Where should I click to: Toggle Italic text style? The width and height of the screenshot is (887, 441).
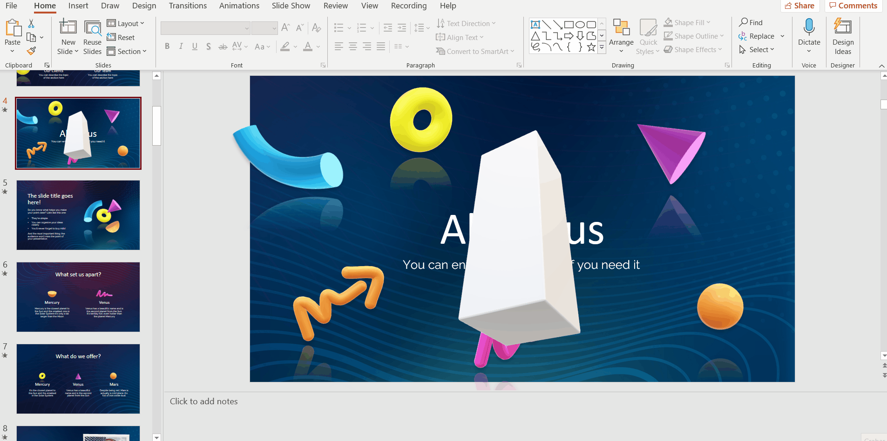pyautogui.click(x=181, y=47)
